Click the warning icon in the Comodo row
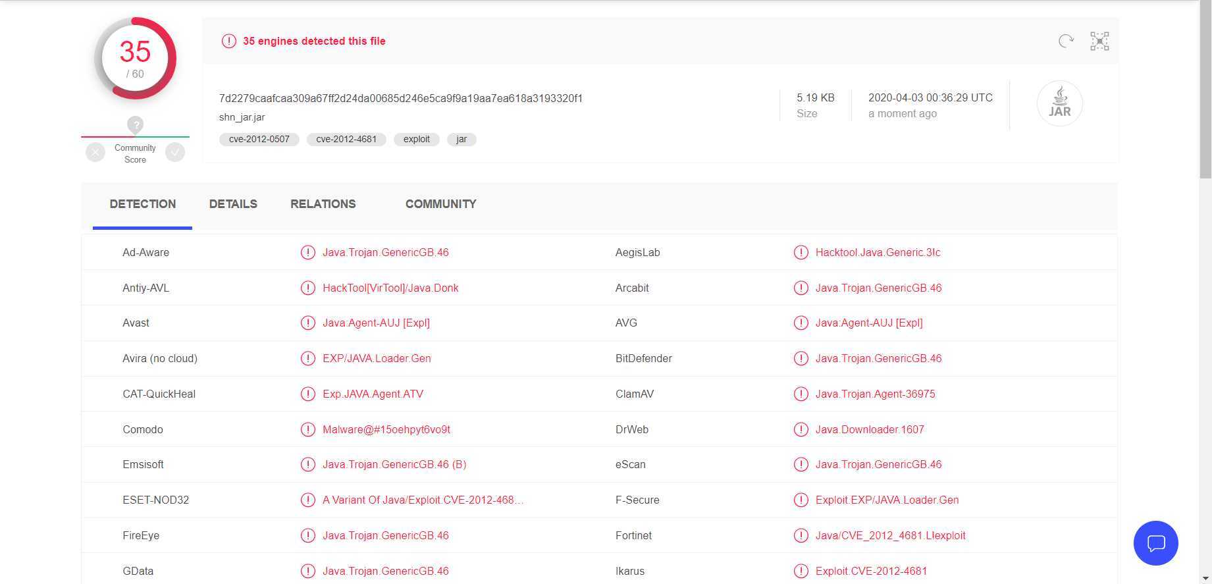Screen dimensions: 1212x584 (307, 429)
